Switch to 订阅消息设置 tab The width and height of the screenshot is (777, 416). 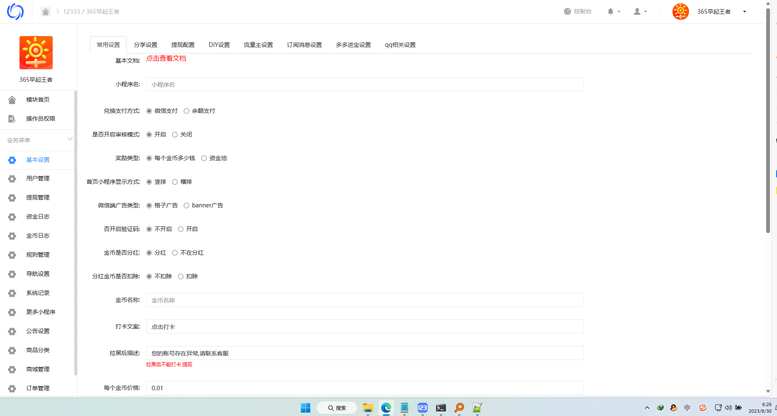[304, 45]
